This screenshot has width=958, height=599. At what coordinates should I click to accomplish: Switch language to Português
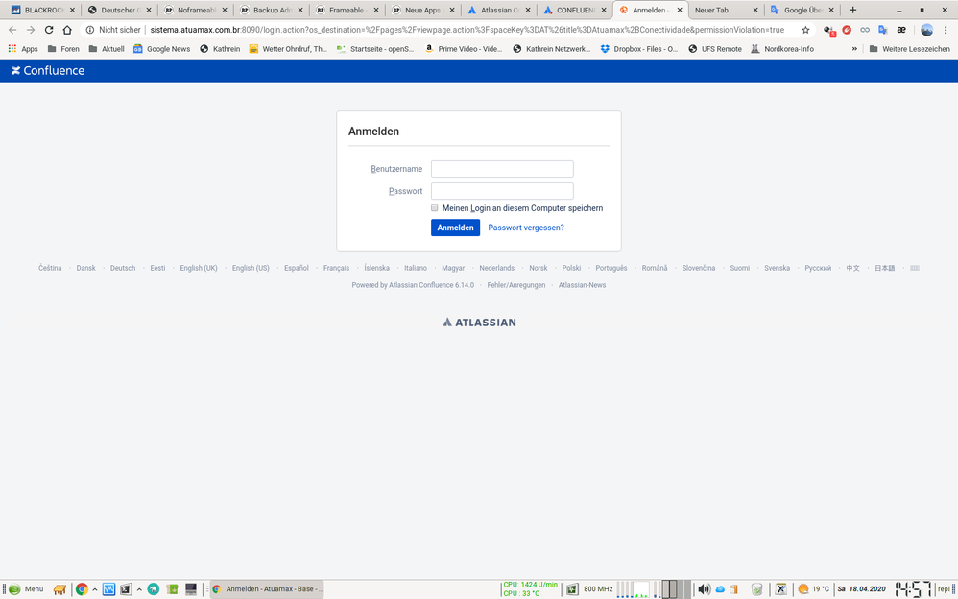coord(611,268)
